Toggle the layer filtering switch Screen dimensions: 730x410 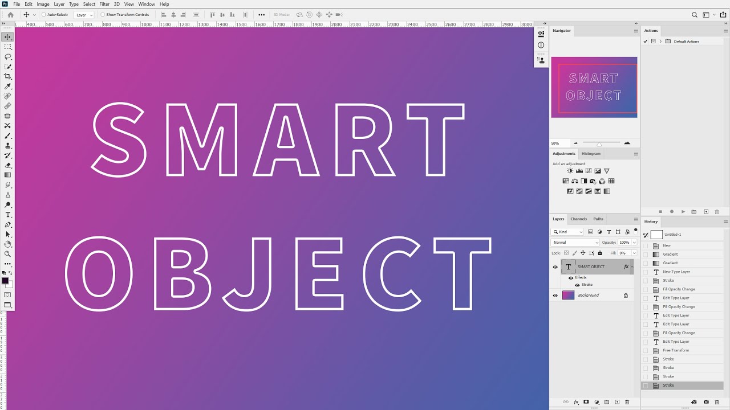(636, 231)
